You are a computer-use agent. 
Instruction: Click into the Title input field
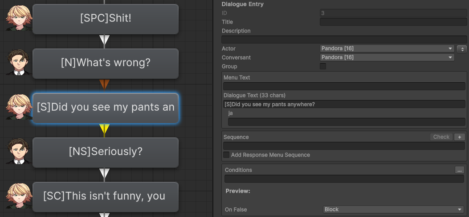(393, 22)
